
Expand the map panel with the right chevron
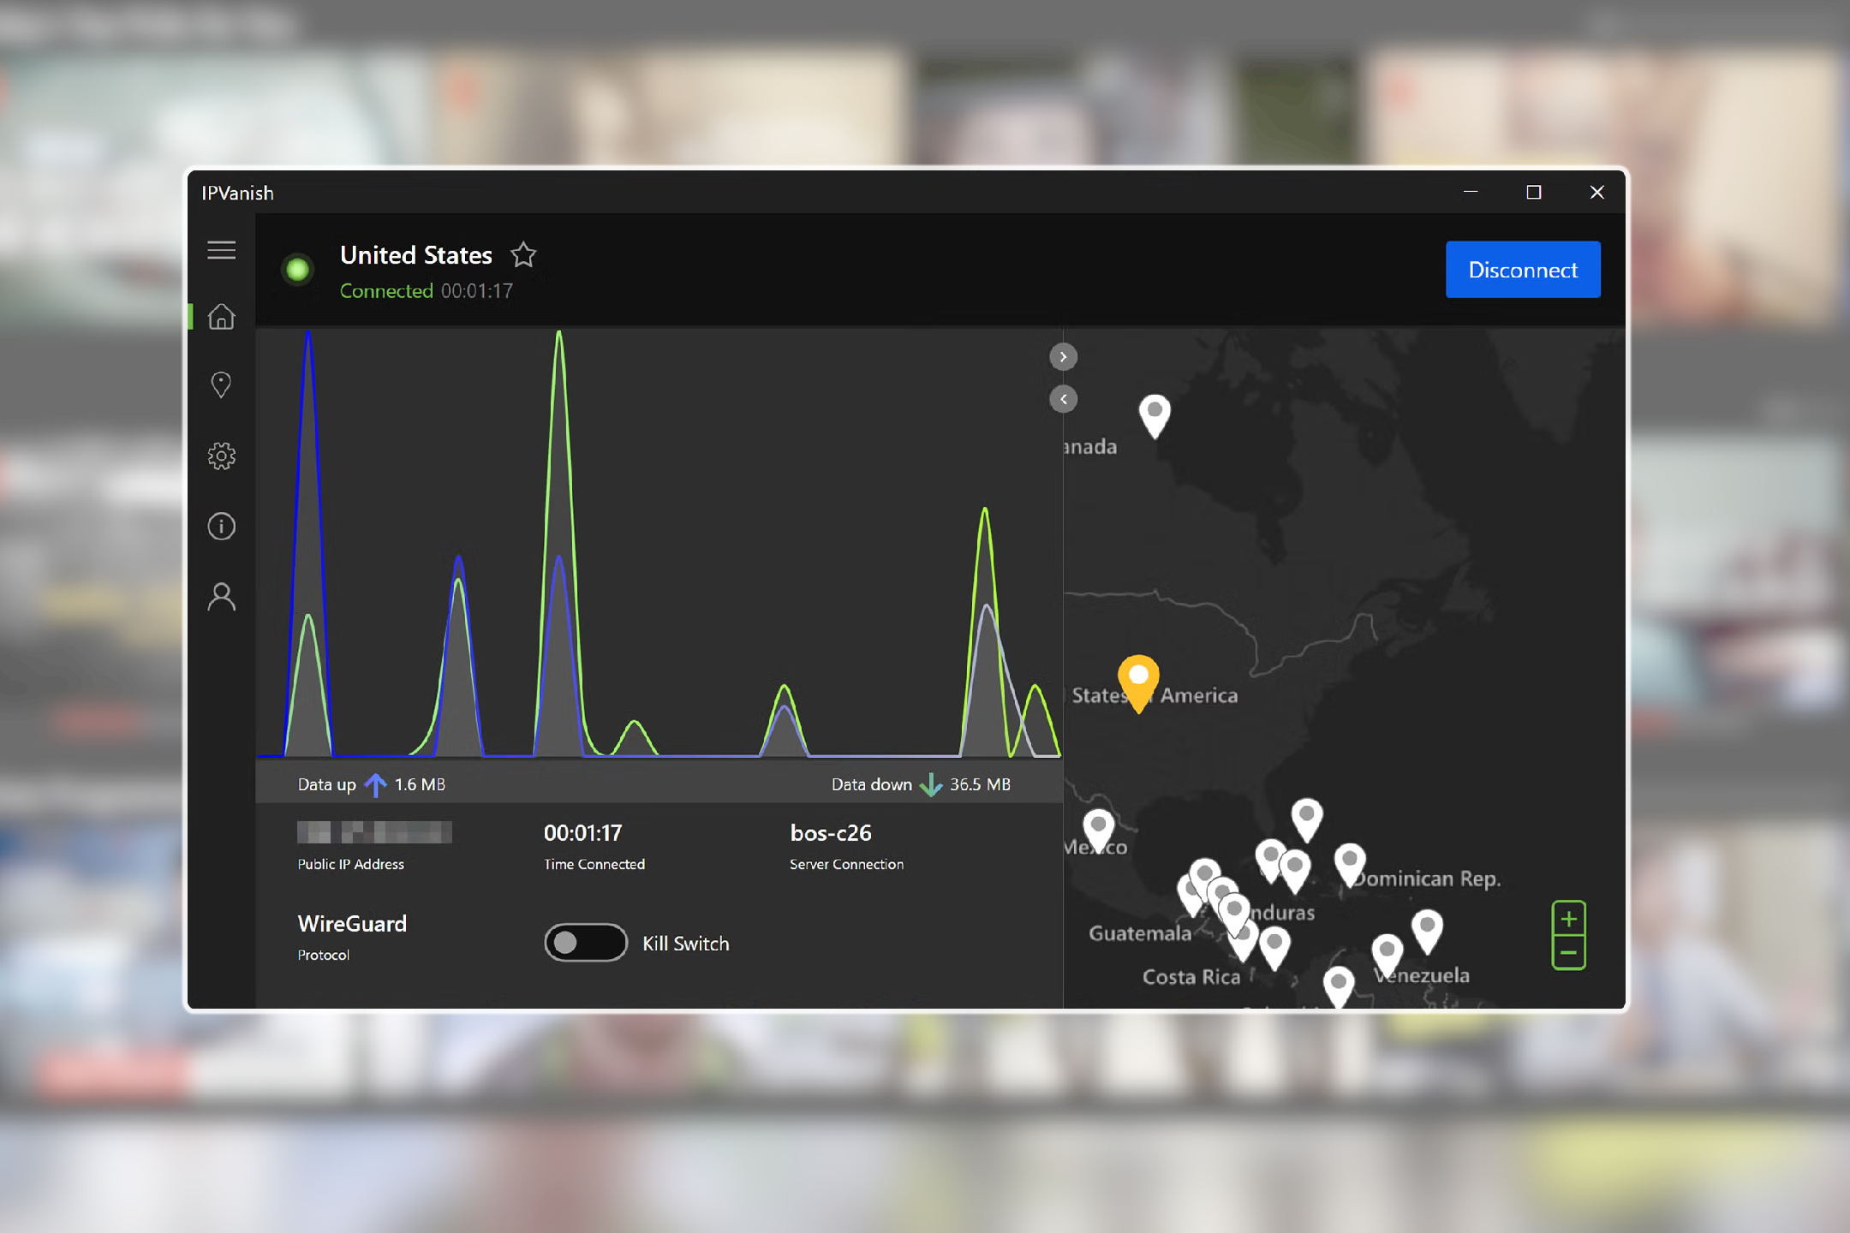pos(1063,356)
